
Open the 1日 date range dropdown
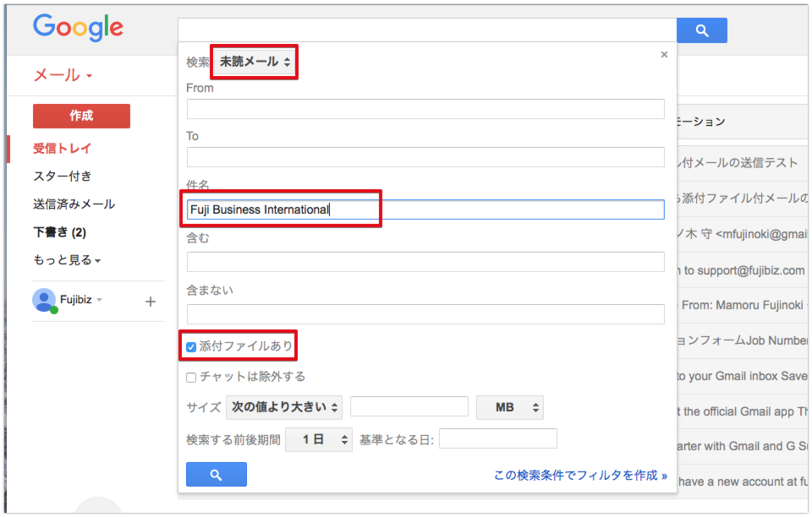pos(319,439)
